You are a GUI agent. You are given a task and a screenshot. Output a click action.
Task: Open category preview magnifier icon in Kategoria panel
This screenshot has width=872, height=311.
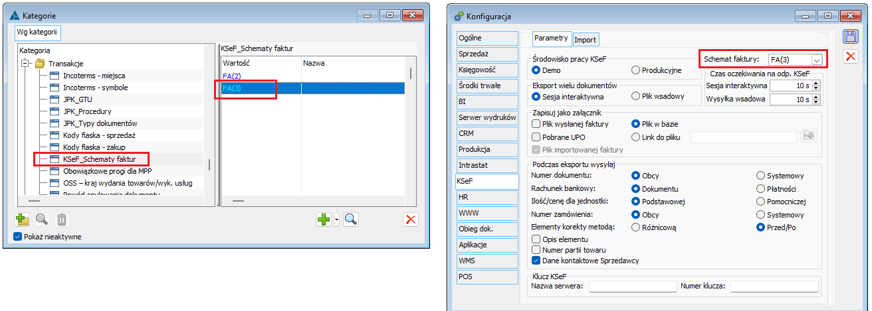[41, 219]
